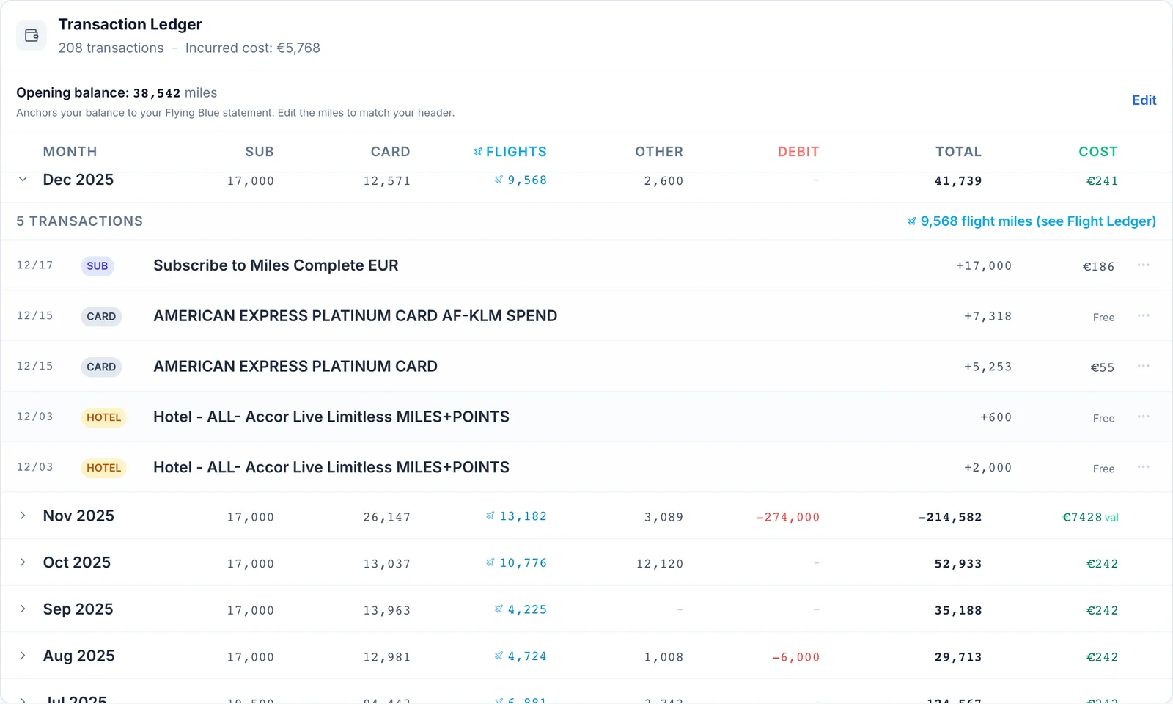Open more options for €55 Platinum Card row
The width and height of the screenshot is (1173, 704).
[x=1143, y=366]
